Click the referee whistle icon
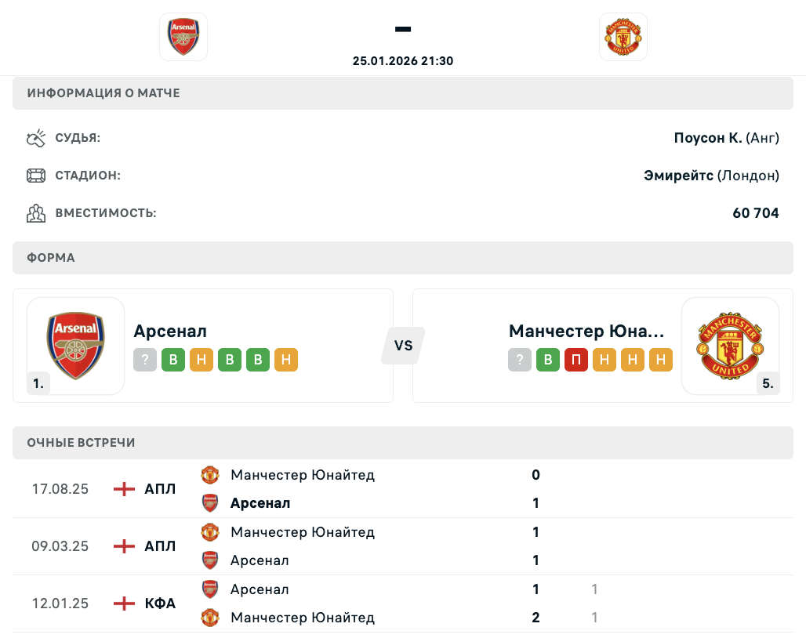The width and height of the screenshot is (806, 638). (36, 139)
